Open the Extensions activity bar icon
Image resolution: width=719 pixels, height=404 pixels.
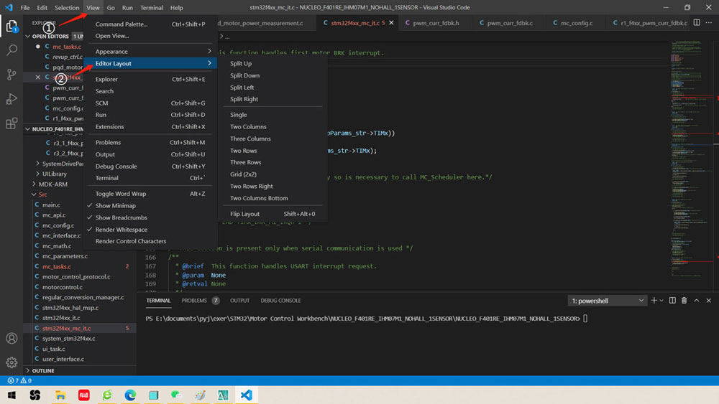click(12, 123)
